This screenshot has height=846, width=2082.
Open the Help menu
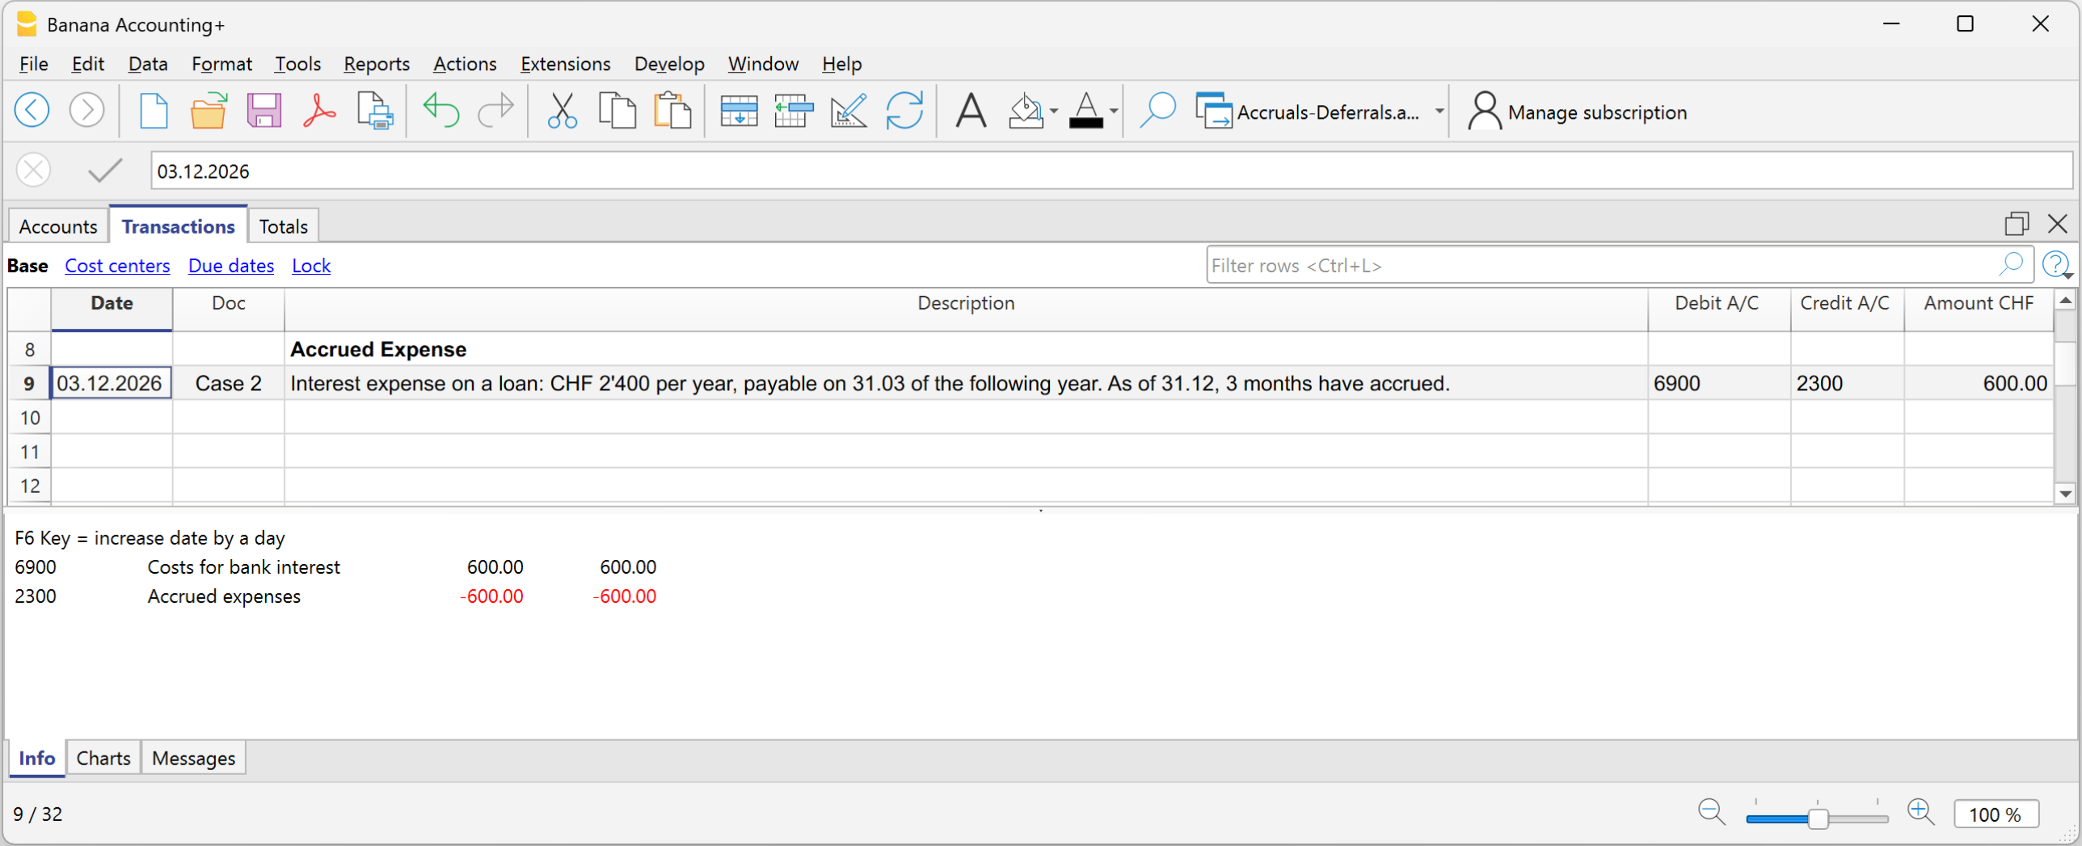(x=841, y=64)
